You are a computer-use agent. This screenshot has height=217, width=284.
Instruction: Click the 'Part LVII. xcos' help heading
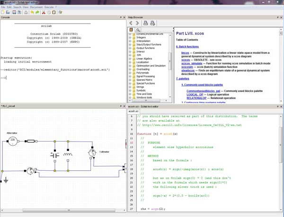(x=190, y=33)
